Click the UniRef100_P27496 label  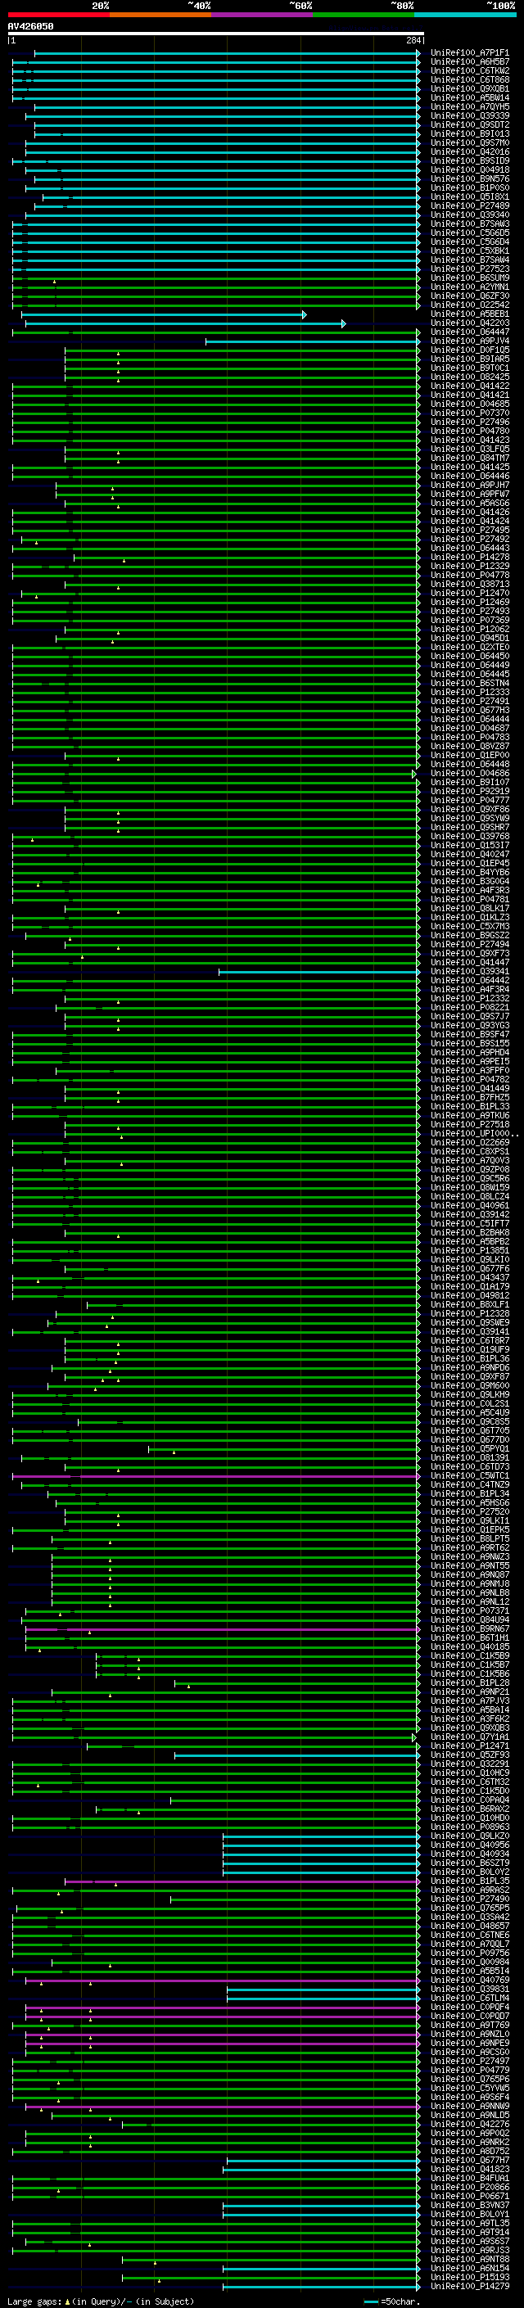469,422
